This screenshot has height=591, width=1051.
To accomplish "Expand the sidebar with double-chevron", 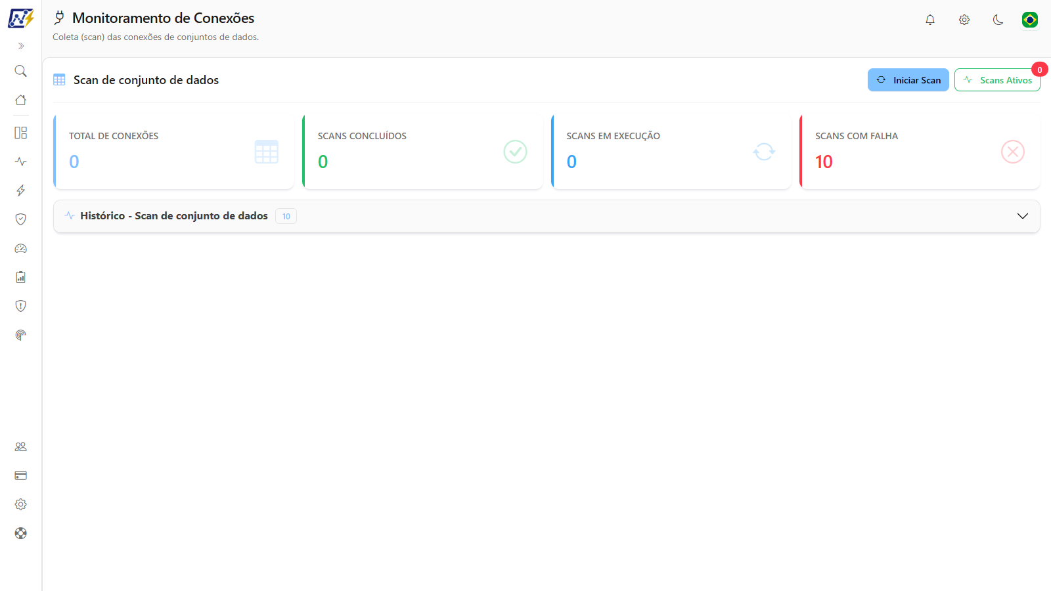I will [x=21, y=46].
